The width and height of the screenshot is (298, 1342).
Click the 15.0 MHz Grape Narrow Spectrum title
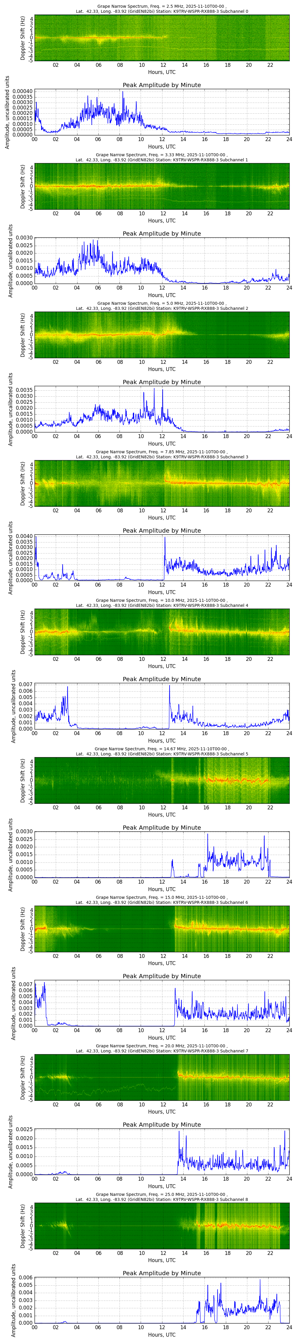pyautogui.click(x=162, y=897)
